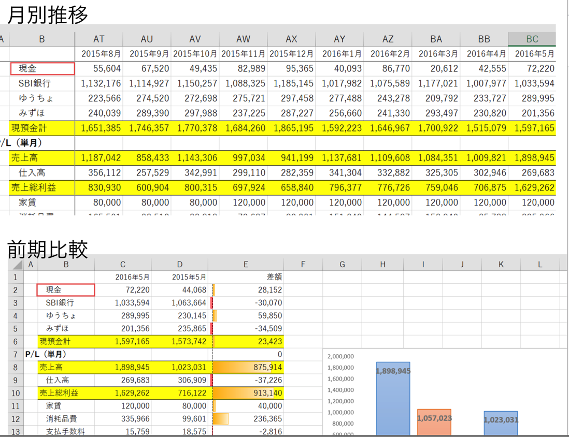Select the cell showing 1,898,945 in column BC
The image size is (569, 437).
click(x=532, y=158)
